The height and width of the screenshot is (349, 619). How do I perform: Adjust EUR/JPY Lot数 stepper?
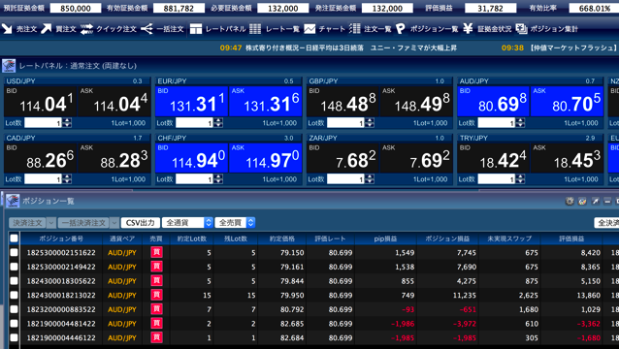[218, 123]
